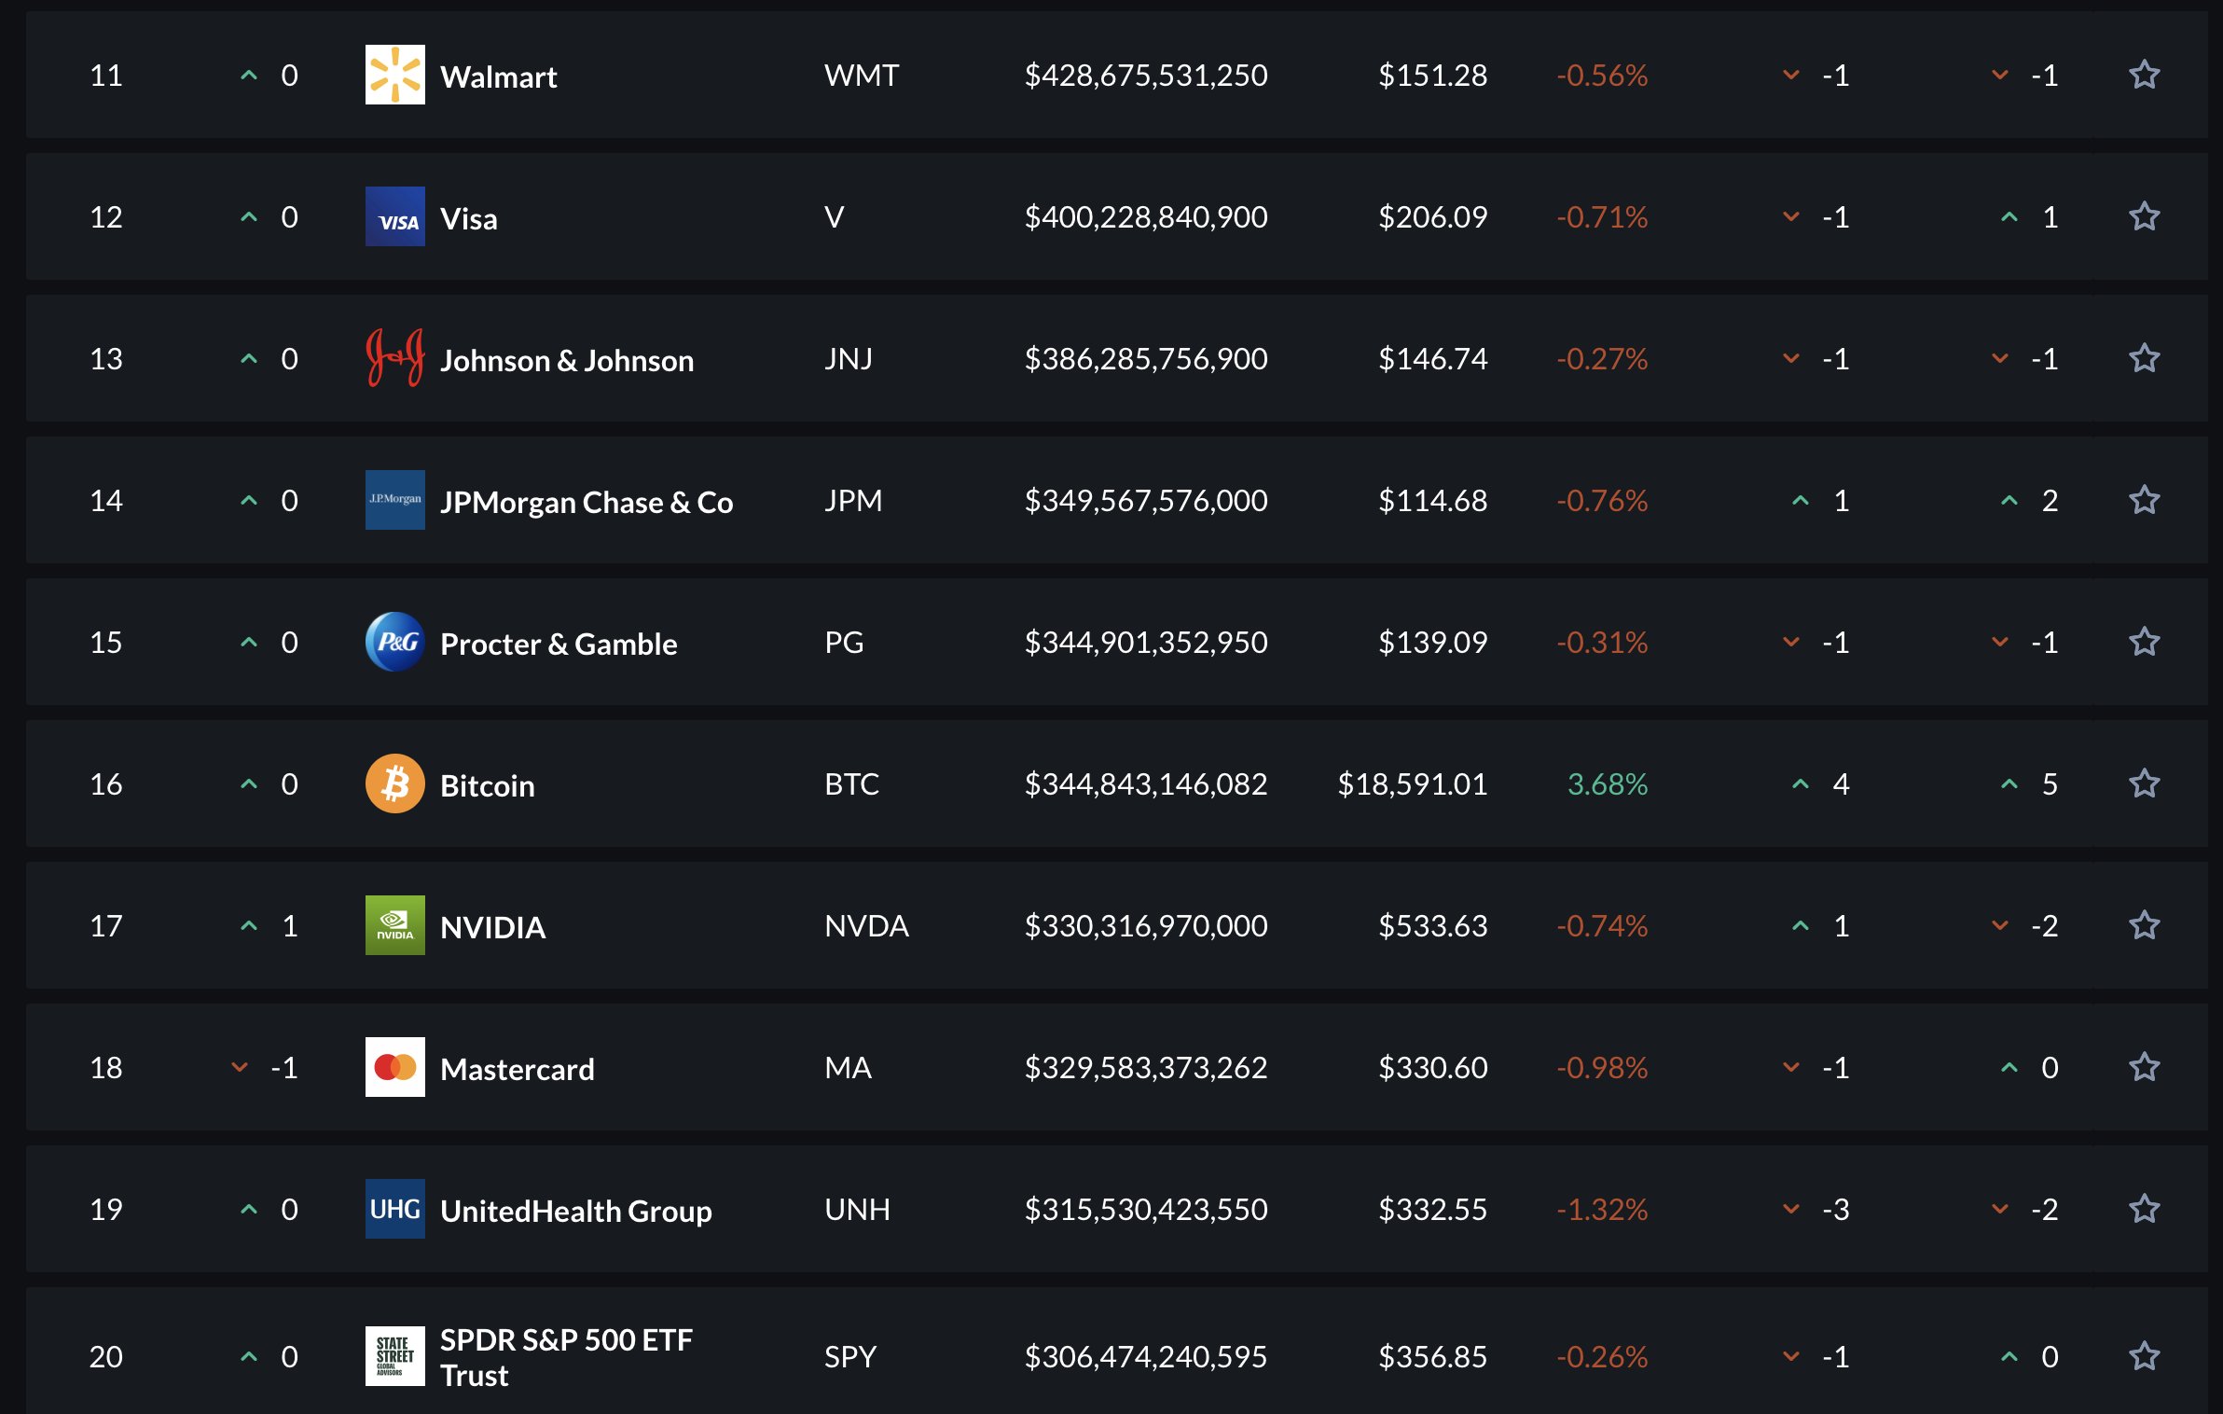Screen dimensions: 2223x1414
Task: Star UnitedHealth Group as a favorite
Action: (2144, 1209)
